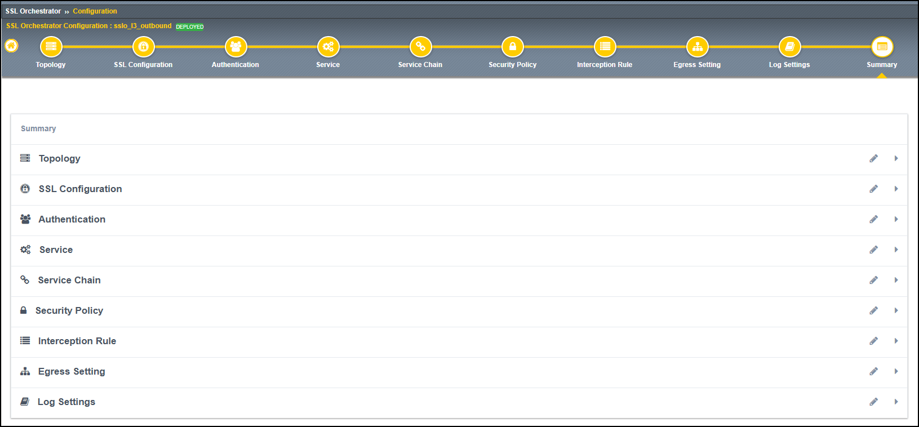
Task: Open the SSL Configuration step icon
Action: pos(143,47)
